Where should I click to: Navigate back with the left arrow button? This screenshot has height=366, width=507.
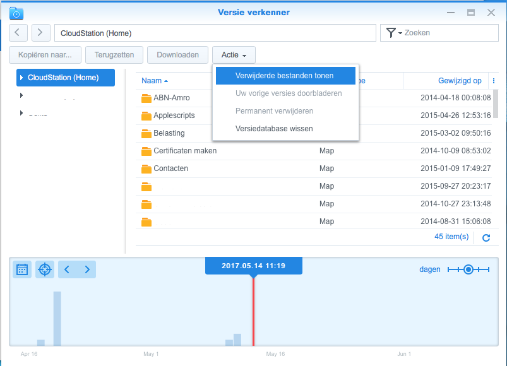click(x=18, y=33)
